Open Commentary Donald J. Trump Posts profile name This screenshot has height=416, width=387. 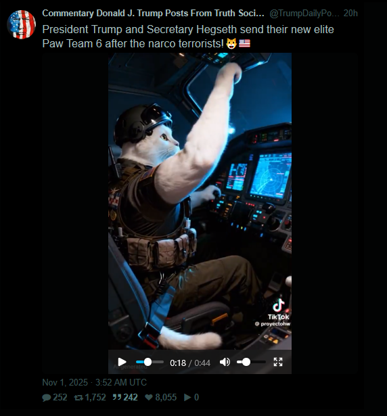pyautogui.click(x=153, y=14)
